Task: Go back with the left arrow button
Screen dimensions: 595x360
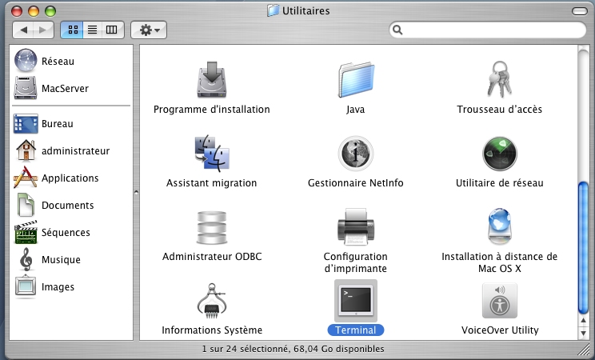Action: pos(23,30)
